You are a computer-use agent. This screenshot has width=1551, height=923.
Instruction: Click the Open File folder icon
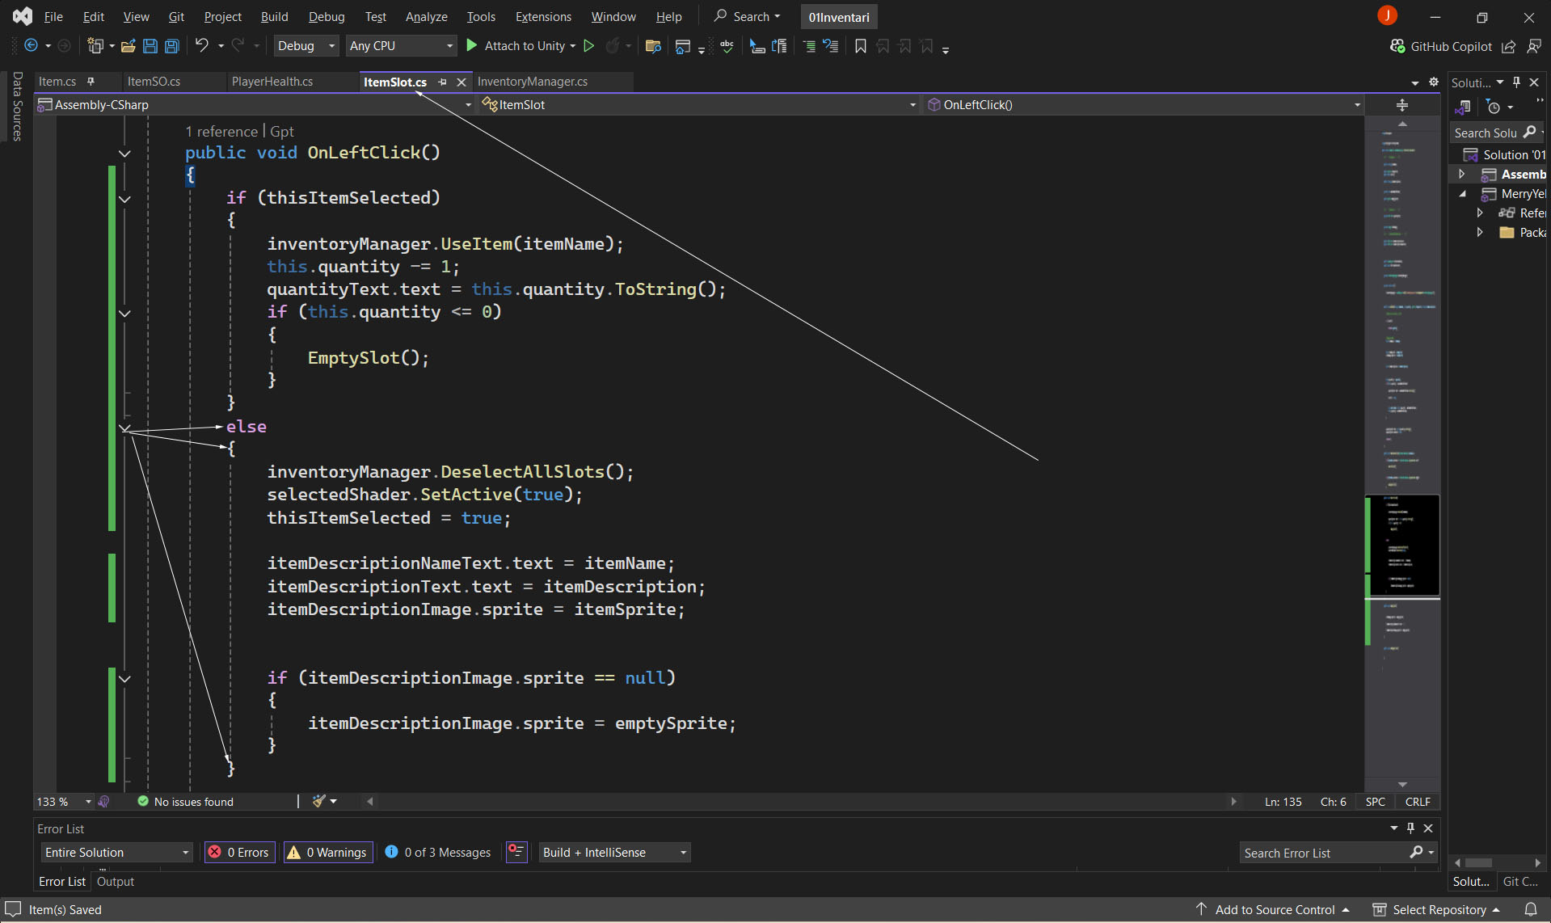point(128,46)
